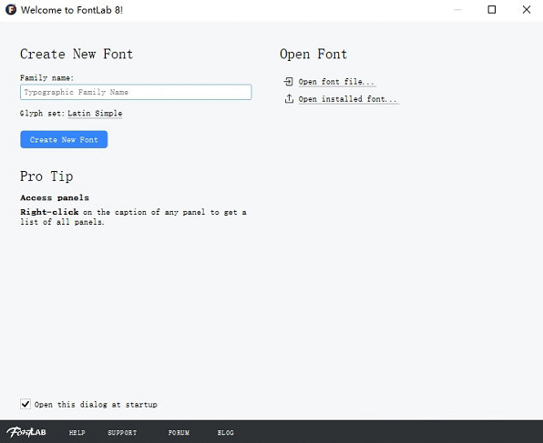Open the BLOG link in footer

click(225, 433)
